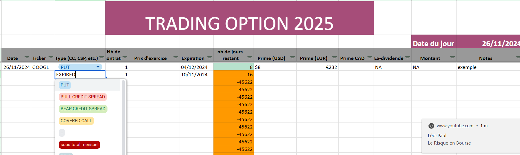Open the Montant column filter icon
The height and width of the screenshot is (155, 520).
(452, 58)
